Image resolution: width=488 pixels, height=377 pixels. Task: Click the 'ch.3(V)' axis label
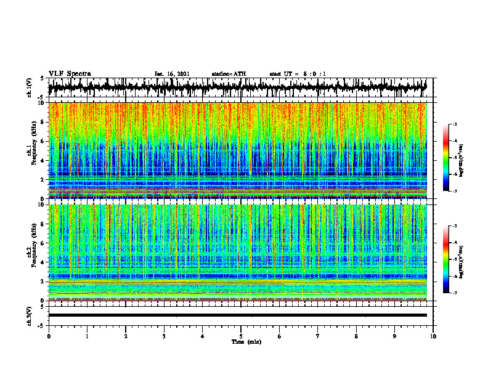[x=30, y=316]
